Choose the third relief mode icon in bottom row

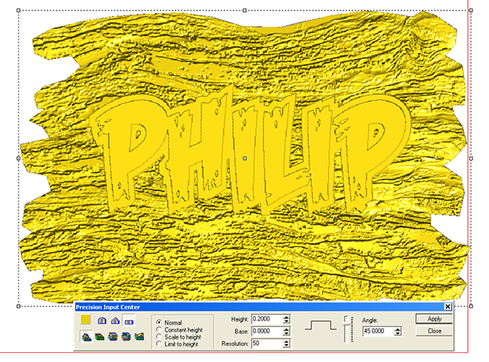coord(112,337)
